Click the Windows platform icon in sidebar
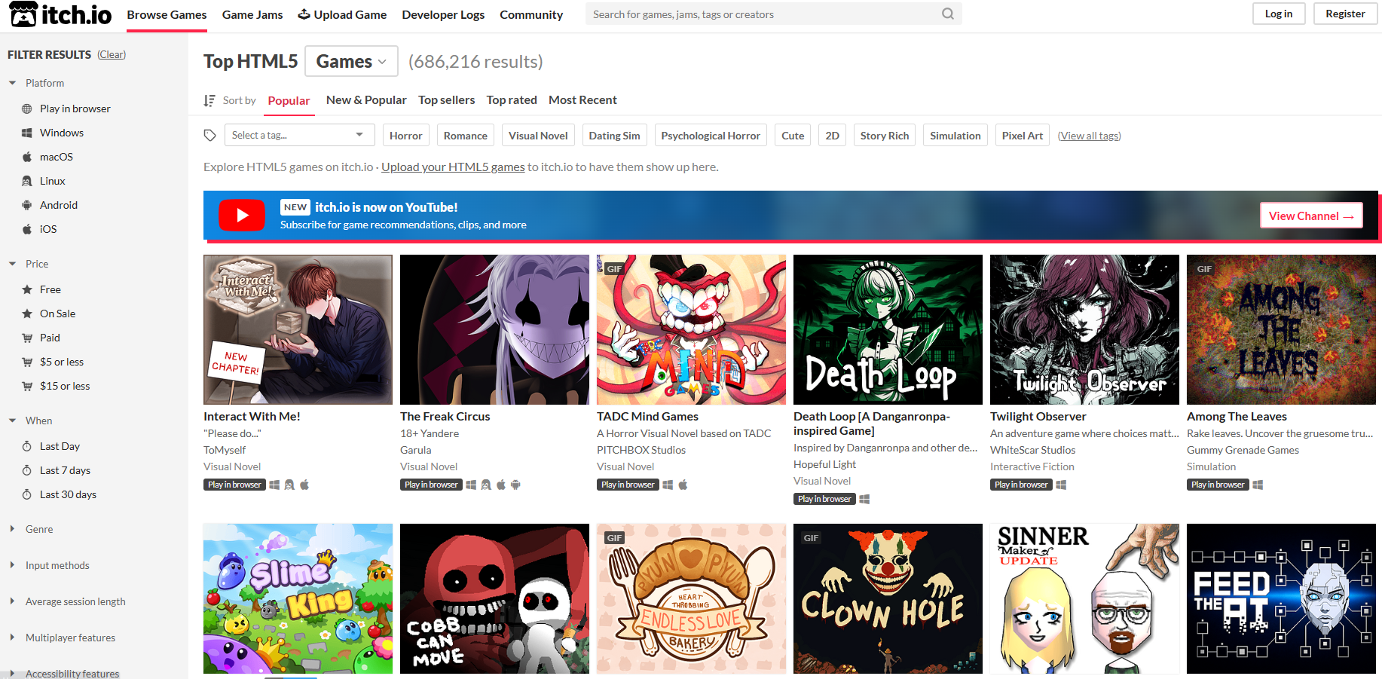The image size is (1382, 679). tap(27, 133)
